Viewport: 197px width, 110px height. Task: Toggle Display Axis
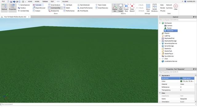point(115,8)
